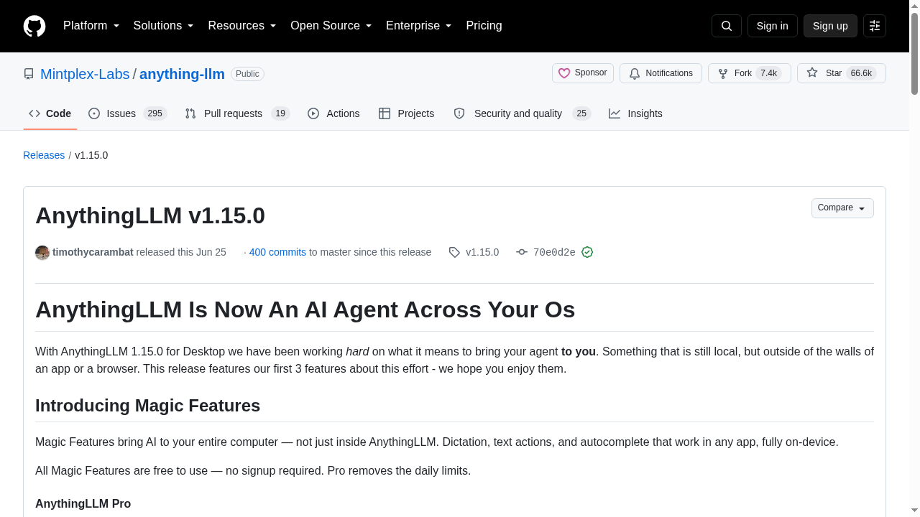Open the Actions tab
The height and width of the screenshot is (517, 920).
[333, 113]
